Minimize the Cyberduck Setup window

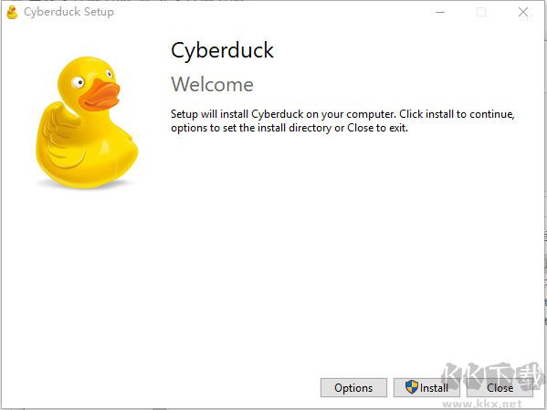click(440, 12)
